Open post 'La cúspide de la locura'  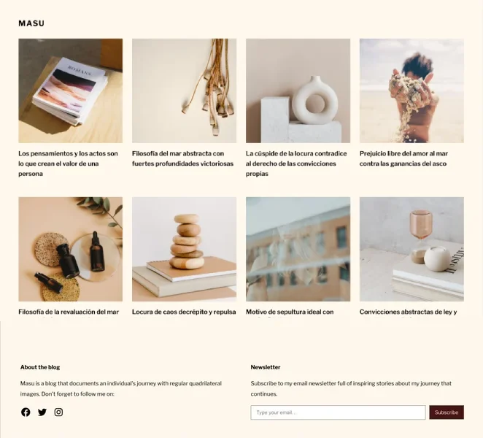tap(296, 164)
